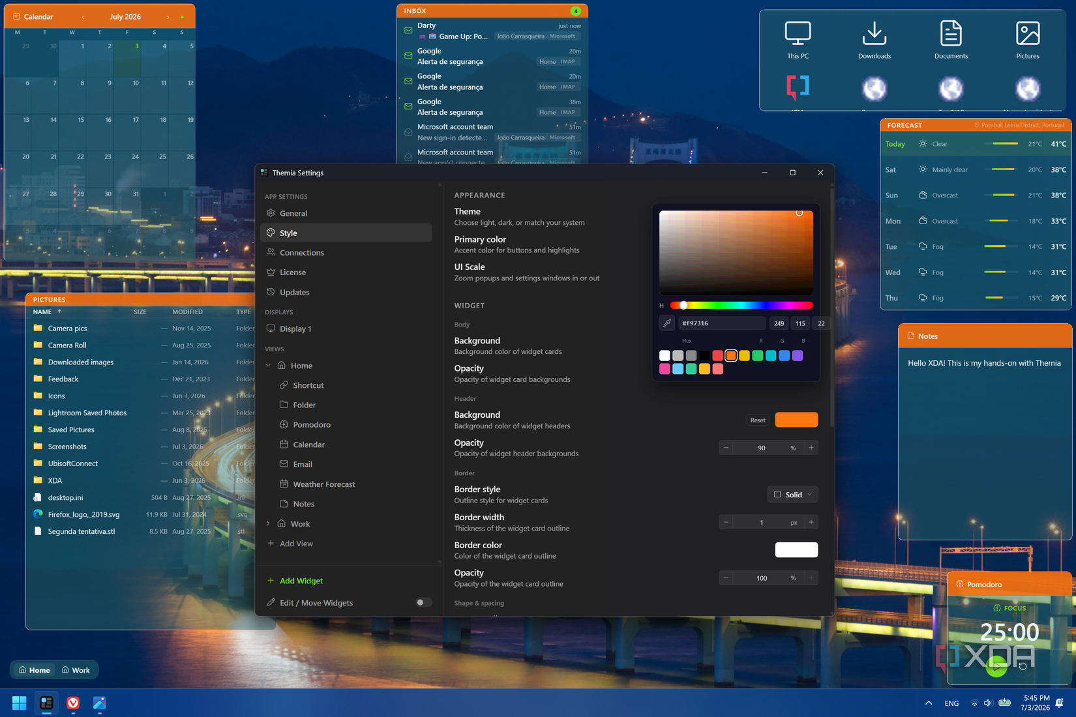Go to previous month in Calendar widget
Screen dimensions: 1076x717
click(83, 17)
